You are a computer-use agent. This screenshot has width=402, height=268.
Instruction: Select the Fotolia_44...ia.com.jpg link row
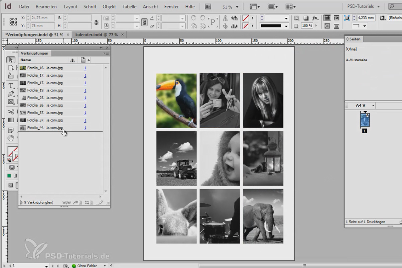click(x=60, y=128)
